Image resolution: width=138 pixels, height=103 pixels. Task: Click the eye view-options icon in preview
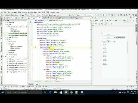point(96,24)
